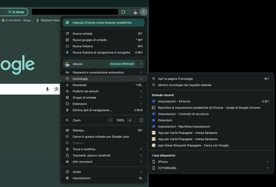This screenshot has height=187, width=276.
Task: Click the trash icon beside Elimina dati
Action: [67, 110]
